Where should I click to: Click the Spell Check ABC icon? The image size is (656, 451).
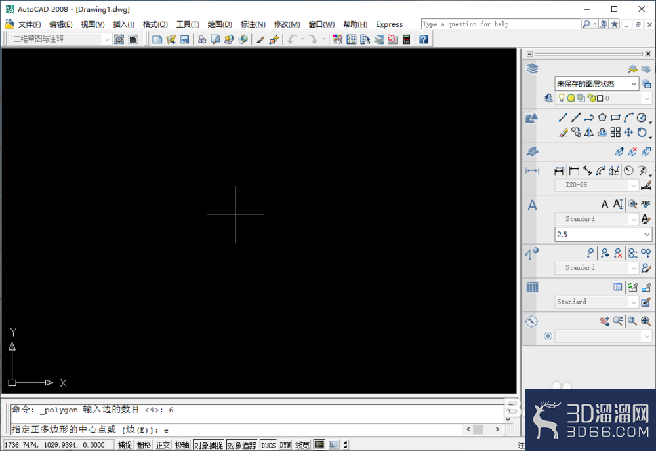click(x=646, y=204)
